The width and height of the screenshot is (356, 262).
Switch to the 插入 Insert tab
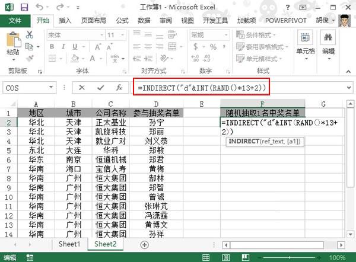point(65,21)
